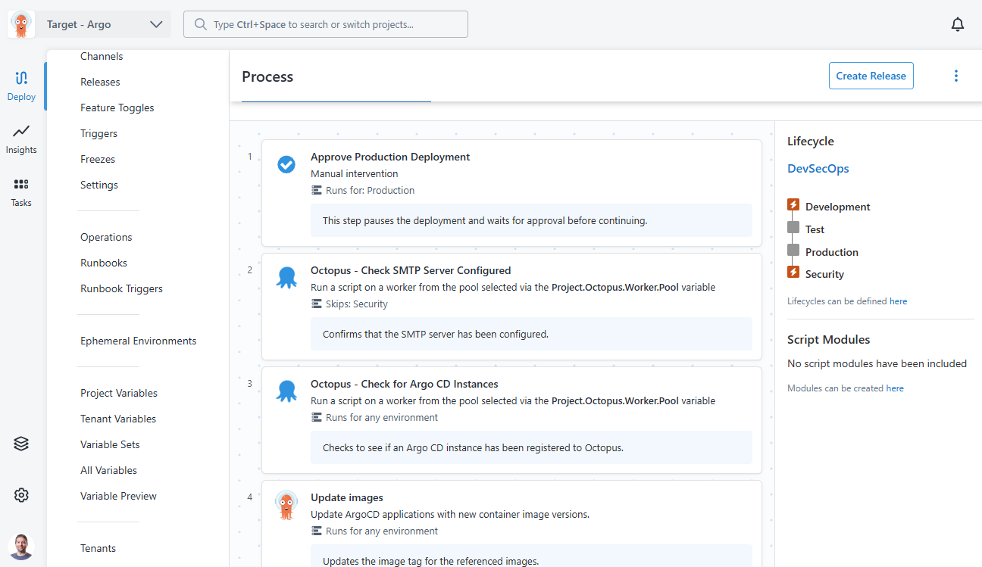Open Tenants page
982x567 pixels.
coord(99,548)
